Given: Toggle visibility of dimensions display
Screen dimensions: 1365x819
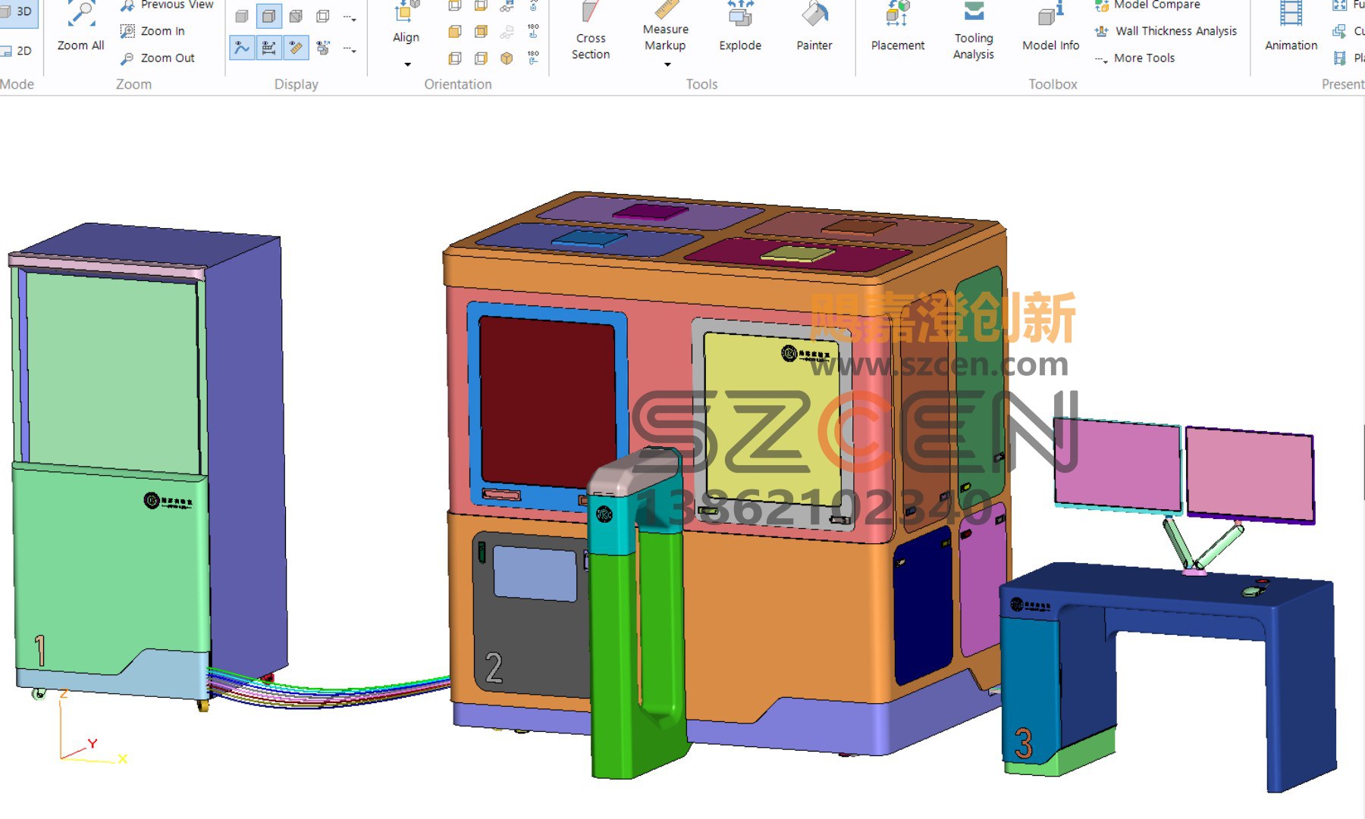Looking at the screenshot, I should click(268, 48).
